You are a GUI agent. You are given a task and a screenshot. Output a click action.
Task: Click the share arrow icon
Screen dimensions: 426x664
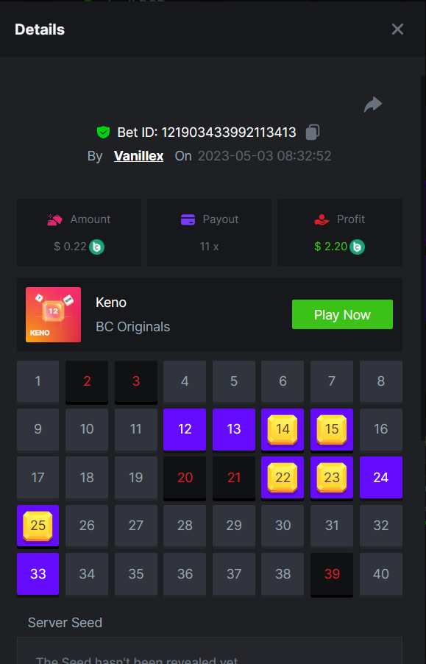pyautogui.click(x=373, y=105)
